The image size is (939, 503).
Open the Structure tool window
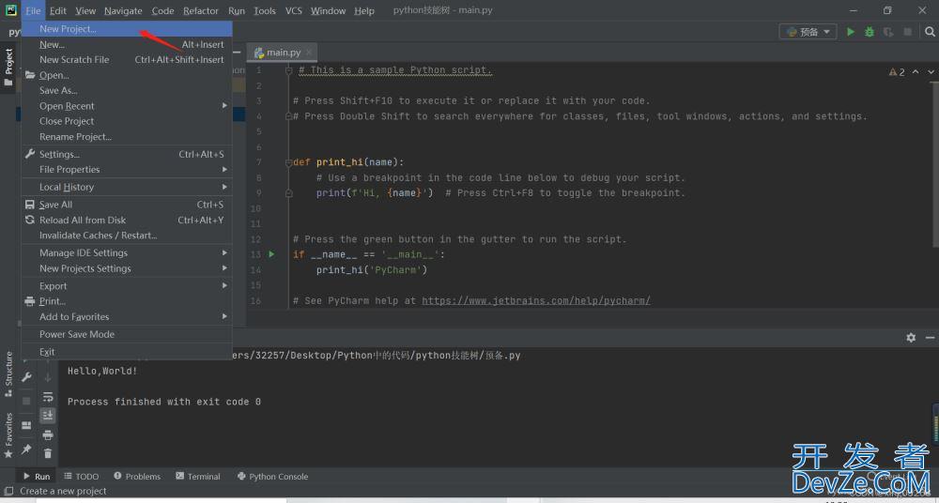pyautogui.click(x=8, y=374)
